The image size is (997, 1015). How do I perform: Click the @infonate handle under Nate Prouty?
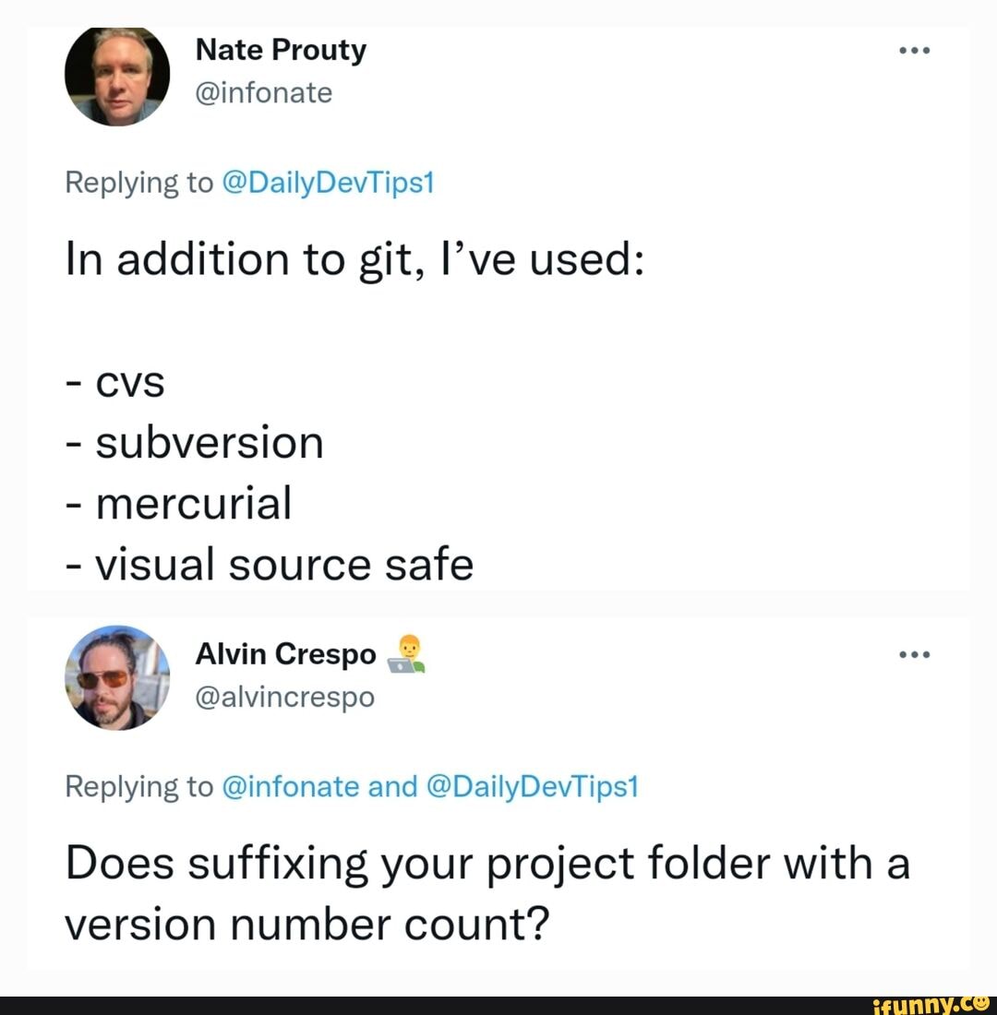[264, 93]
